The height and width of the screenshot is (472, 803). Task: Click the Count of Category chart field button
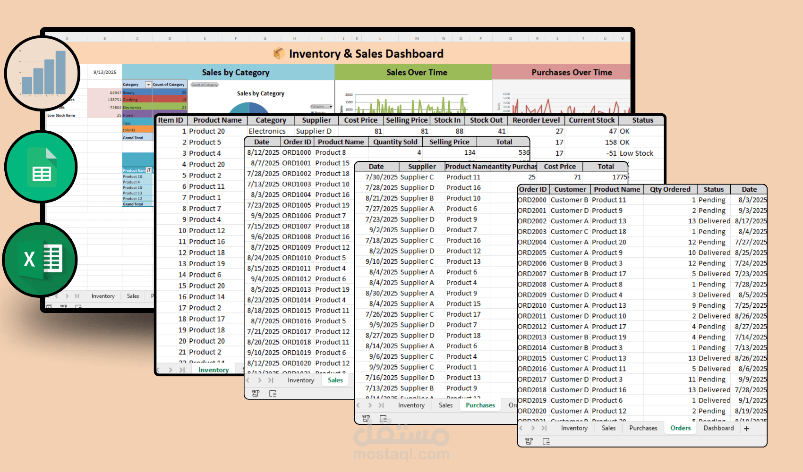(205, 85)
